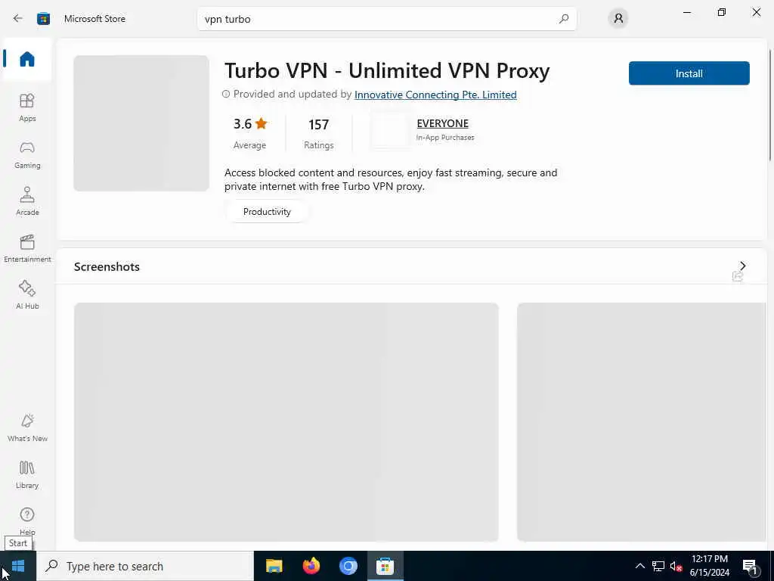
Task: Click the orange rating star
Action: (x=261, y=123)
